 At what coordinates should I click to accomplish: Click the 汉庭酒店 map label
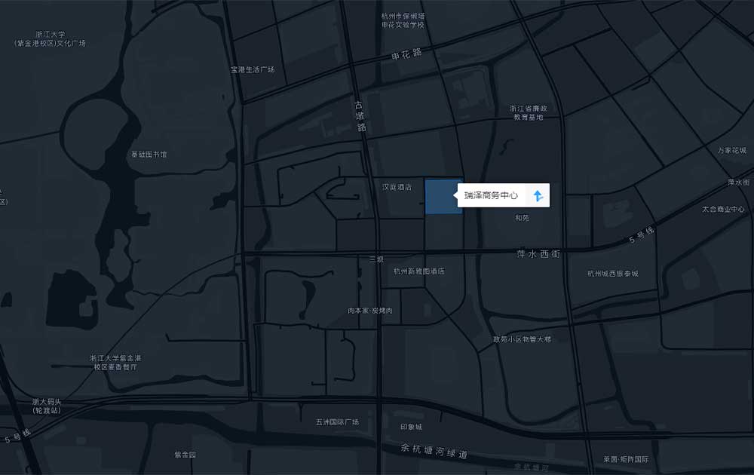397,187
